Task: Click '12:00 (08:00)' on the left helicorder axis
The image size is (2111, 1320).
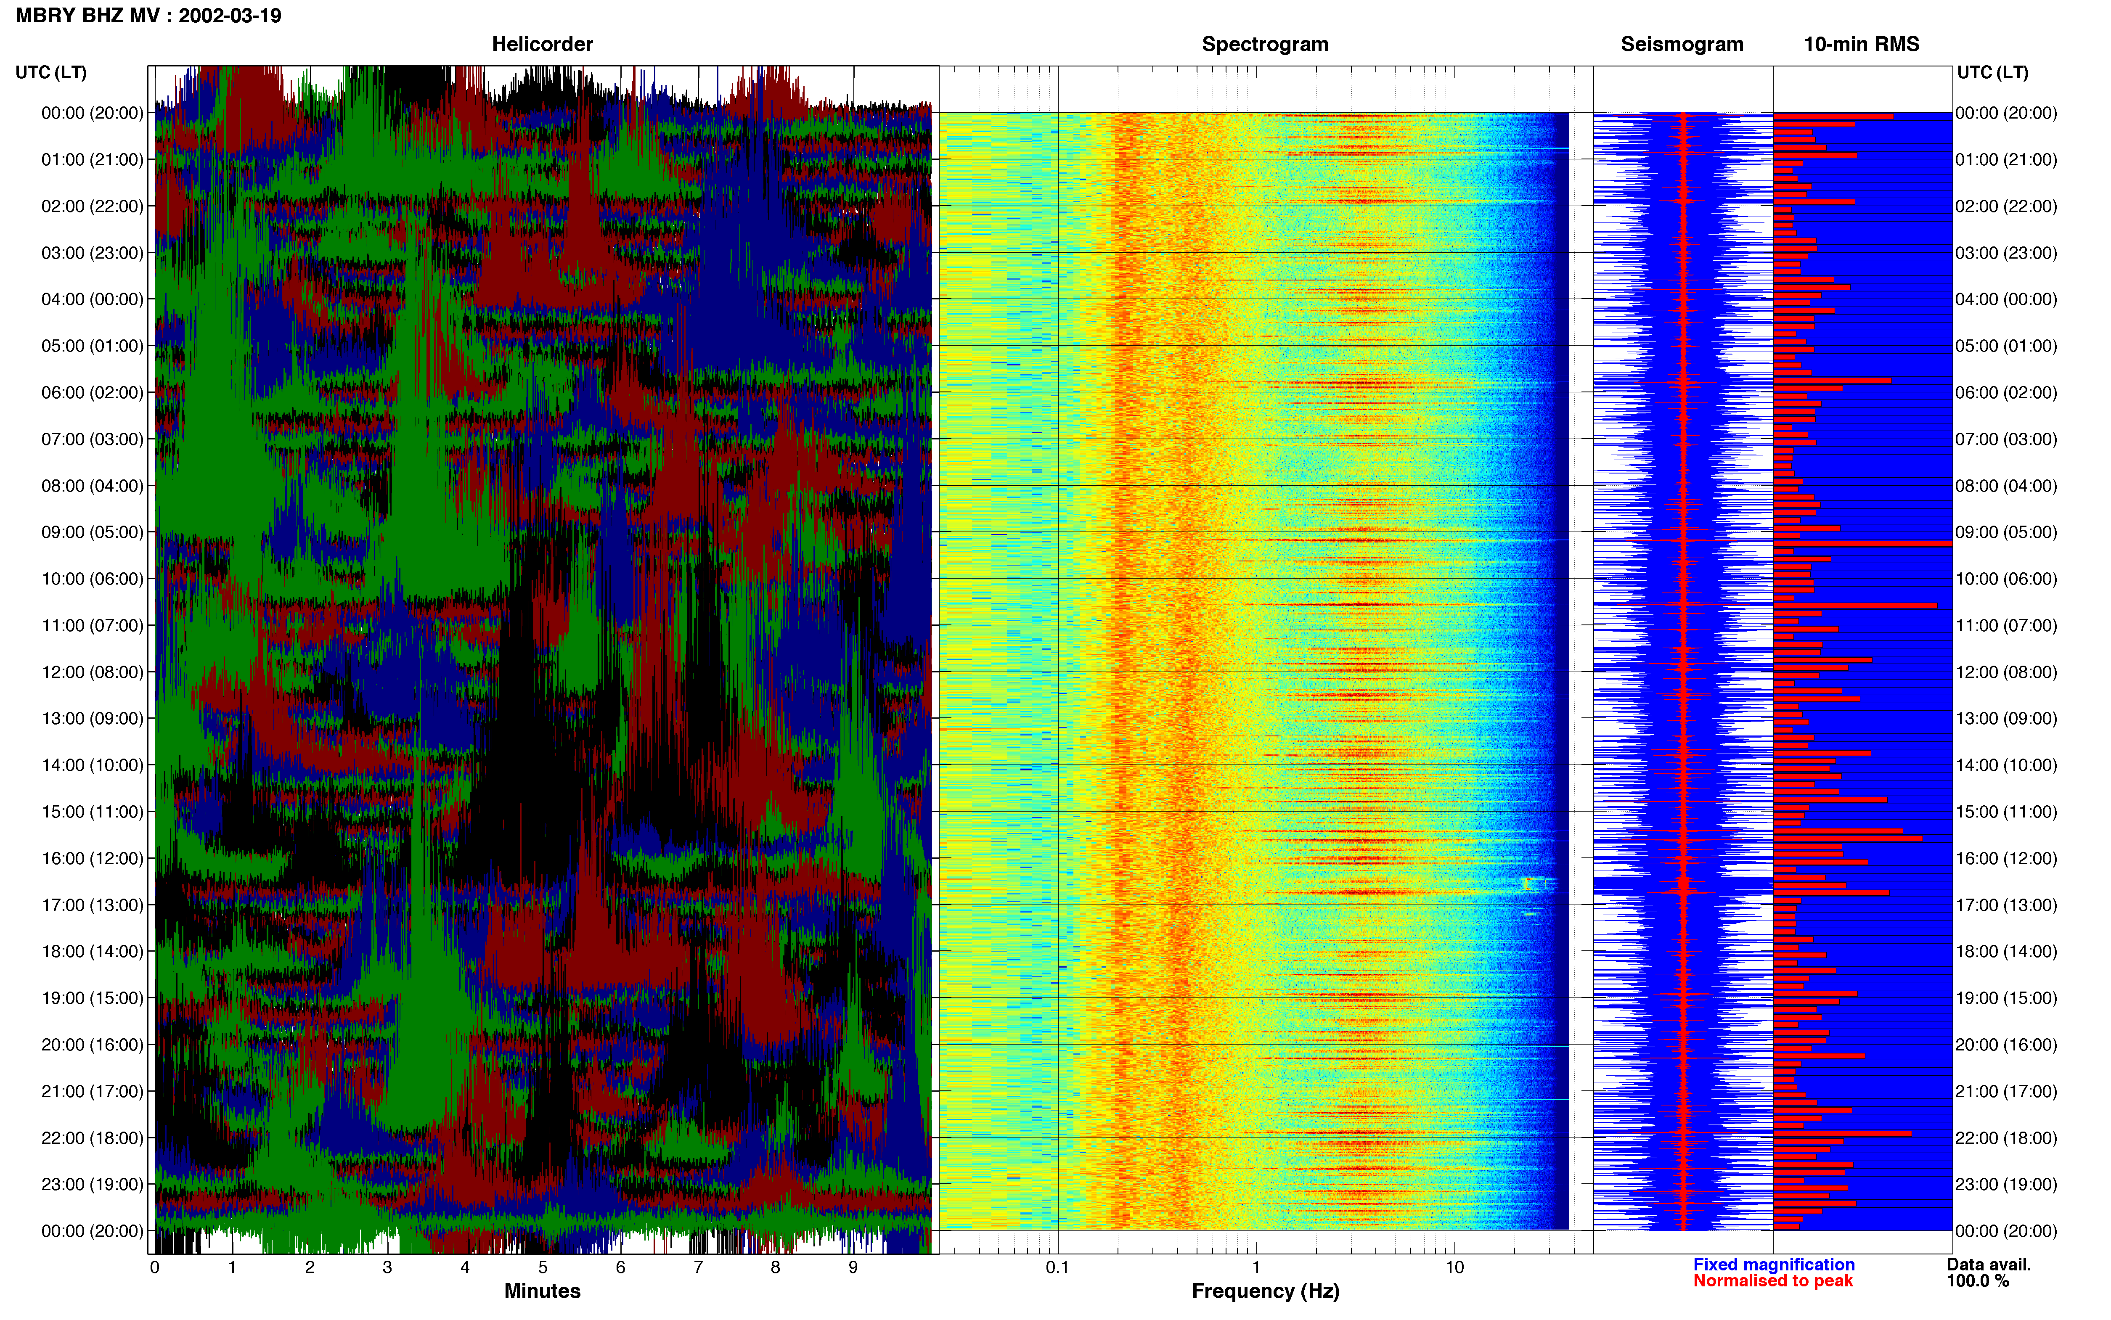Action: (93, 672)
